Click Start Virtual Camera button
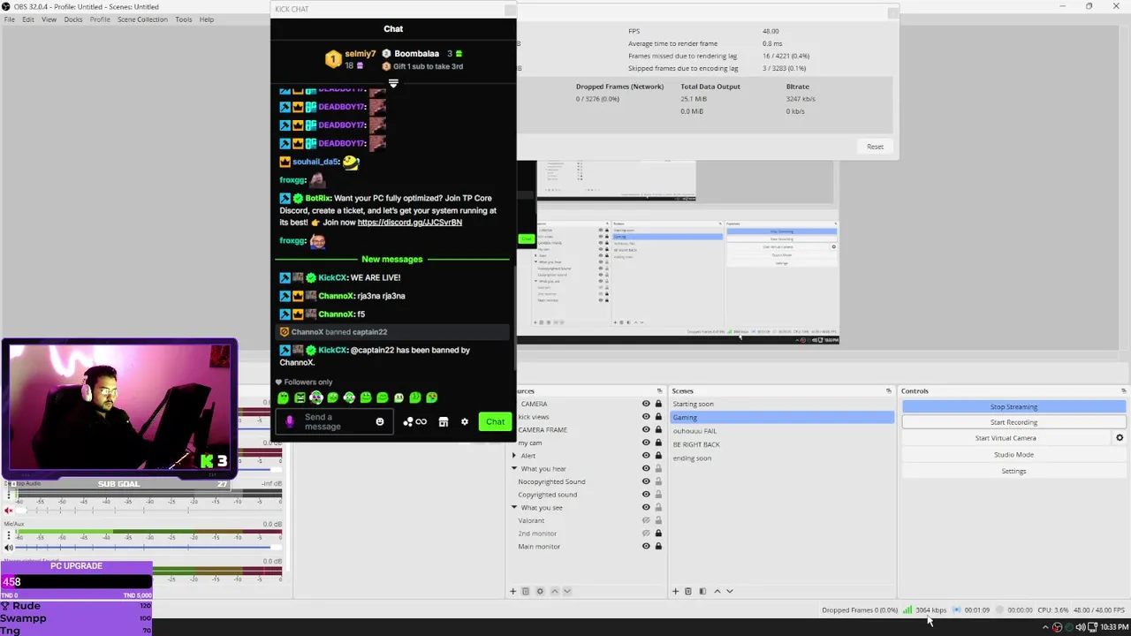 click(x=1006, y=438)
